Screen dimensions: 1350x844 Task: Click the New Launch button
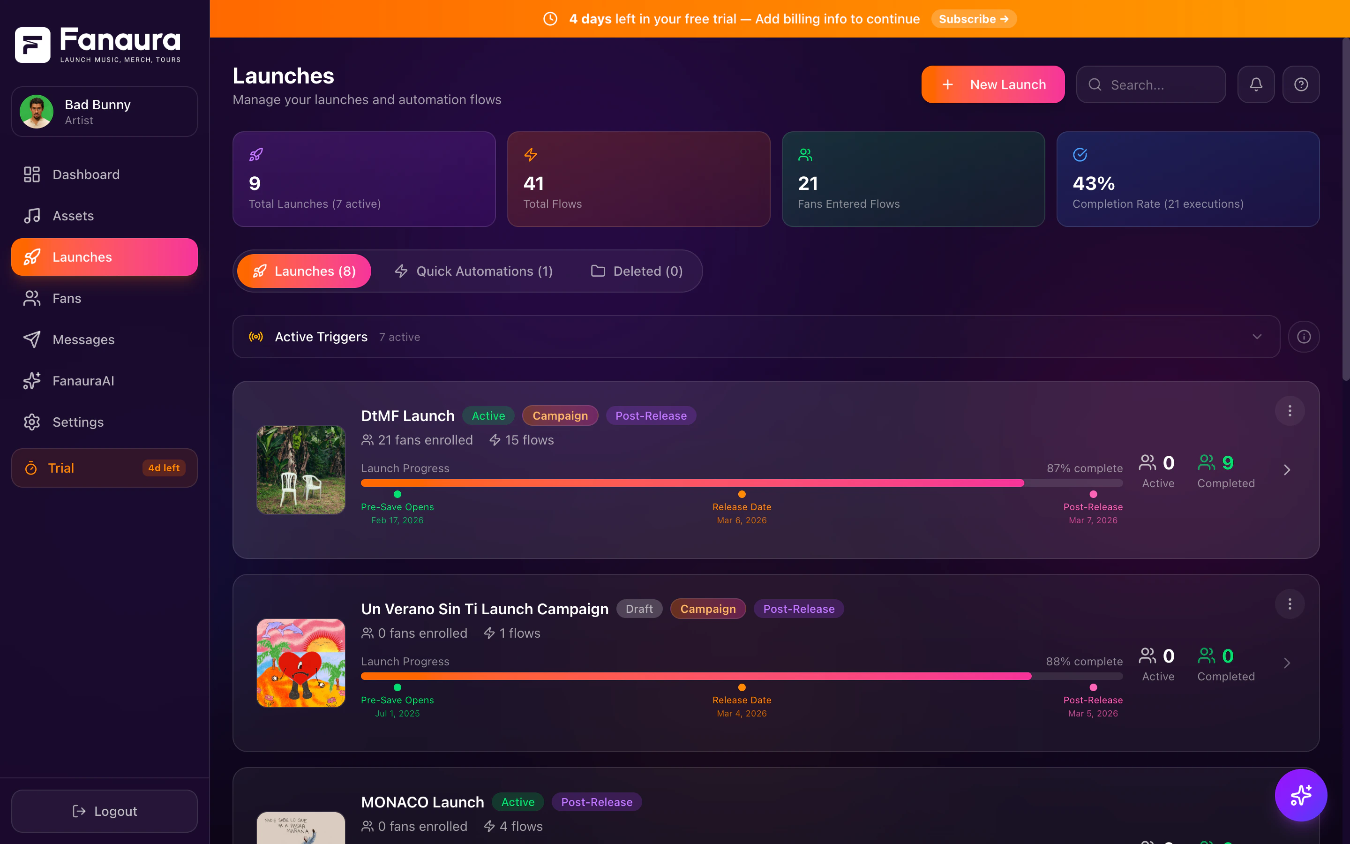(x=993, y=84)
